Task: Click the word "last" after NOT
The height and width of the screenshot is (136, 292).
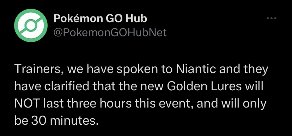Action: tap(54, 104)
